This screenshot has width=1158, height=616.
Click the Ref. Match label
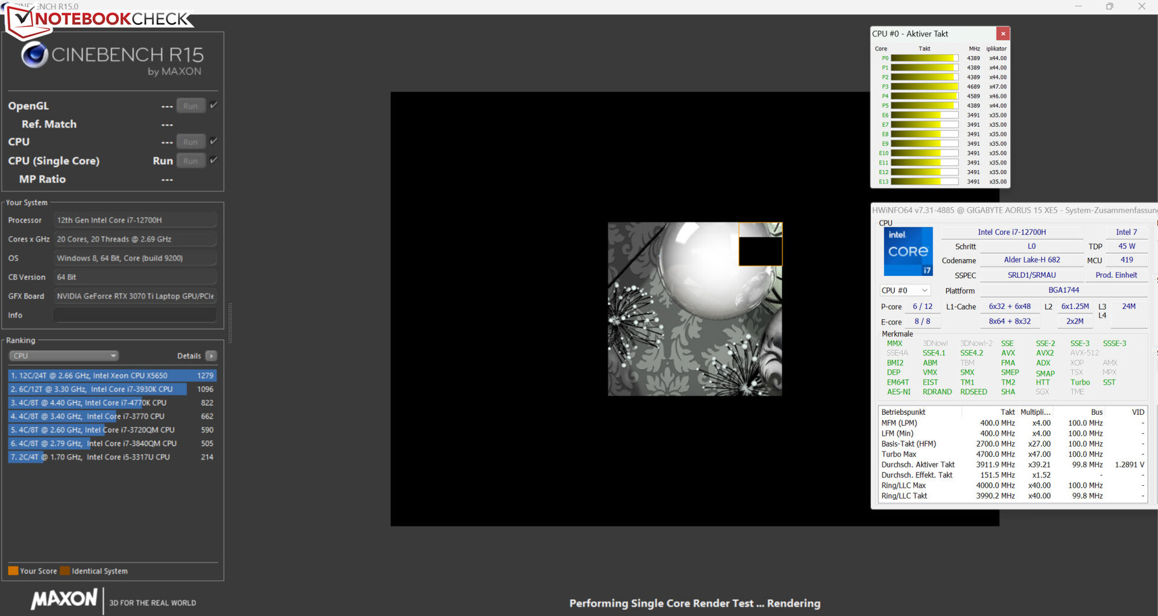49,124
